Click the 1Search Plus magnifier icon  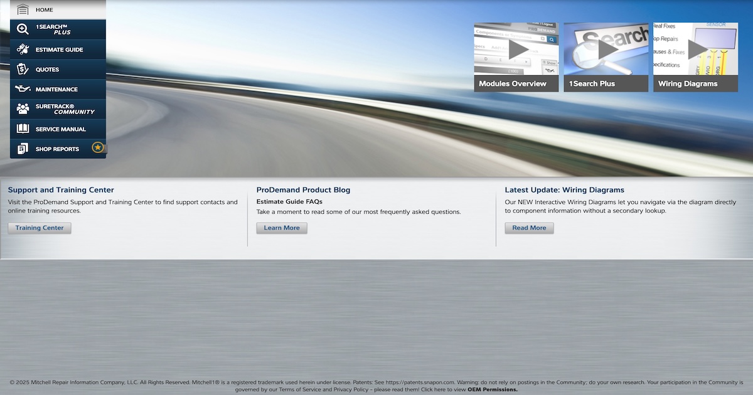coord(23,29)
